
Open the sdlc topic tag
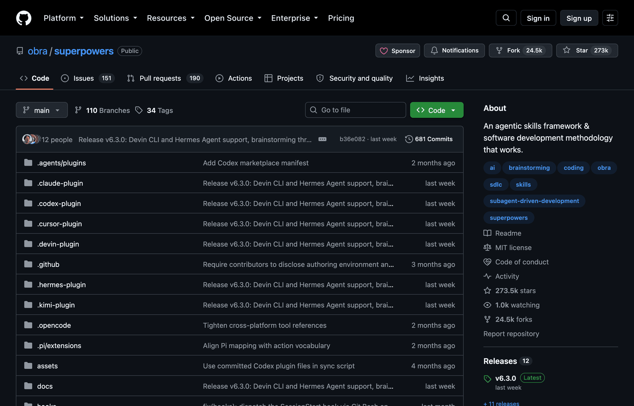coord(496,185)
